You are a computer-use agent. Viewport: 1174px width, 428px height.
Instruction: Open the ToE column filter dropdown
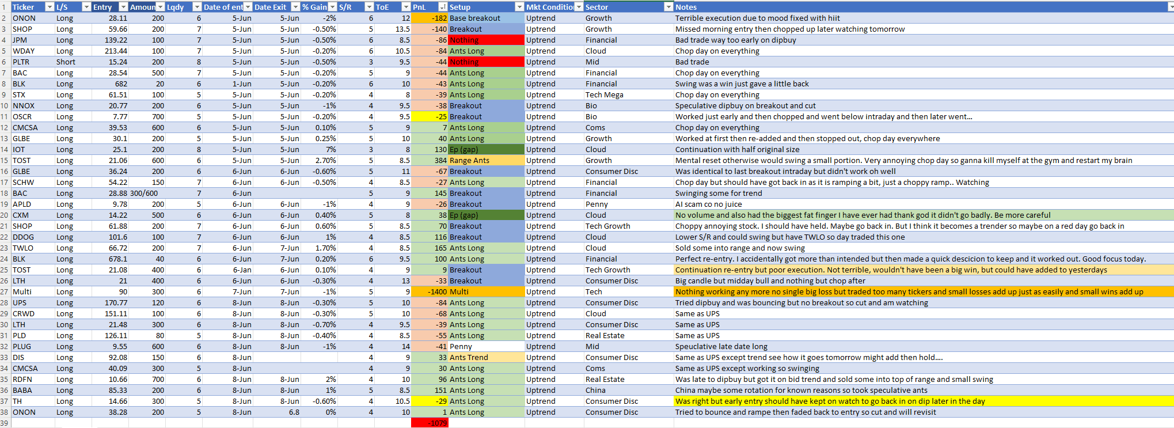pos(406,7)
